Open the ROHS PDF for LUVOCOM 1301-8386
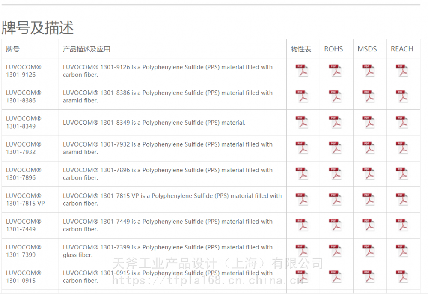428x294 pixels. point(335,96)
